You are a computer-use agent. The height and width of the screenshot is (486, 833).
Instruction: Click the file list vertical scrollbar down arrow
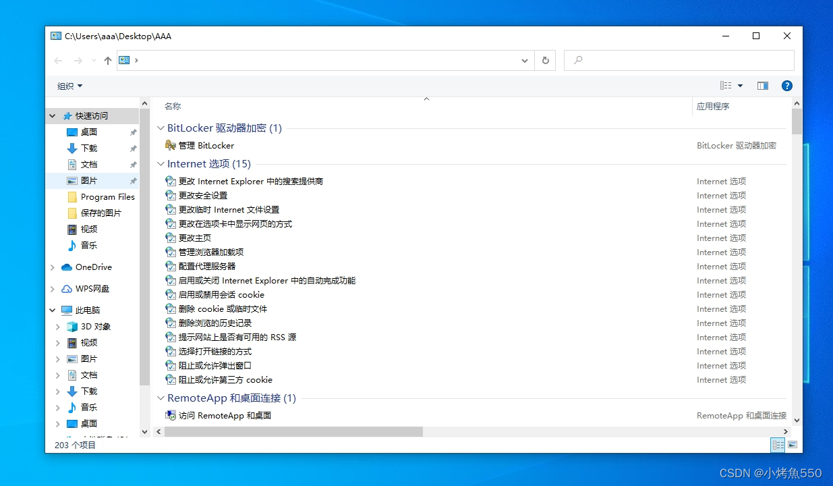click(797, 420)
